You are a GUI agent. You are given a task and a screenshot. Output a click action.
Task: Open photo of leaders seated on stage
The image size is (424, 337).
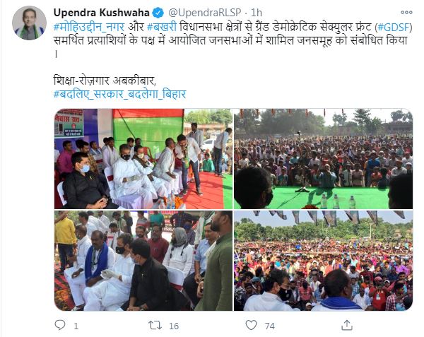tap(143, 159)
